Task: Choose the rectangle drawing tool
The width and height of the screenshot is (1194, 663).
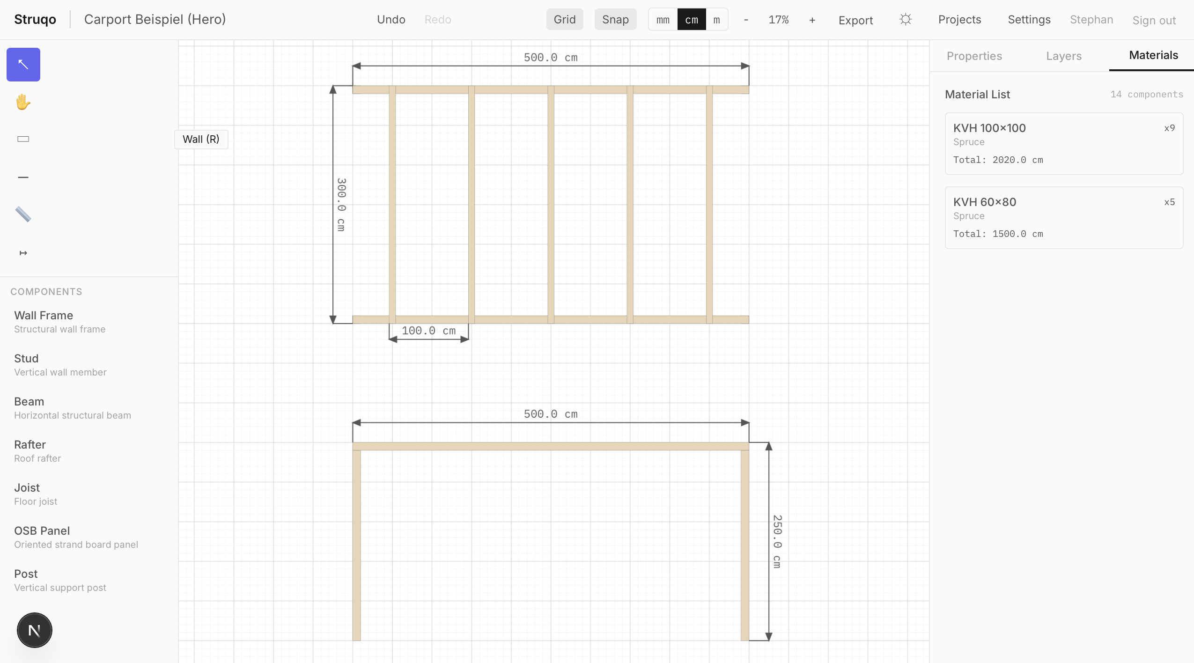Action: point(22,139)
